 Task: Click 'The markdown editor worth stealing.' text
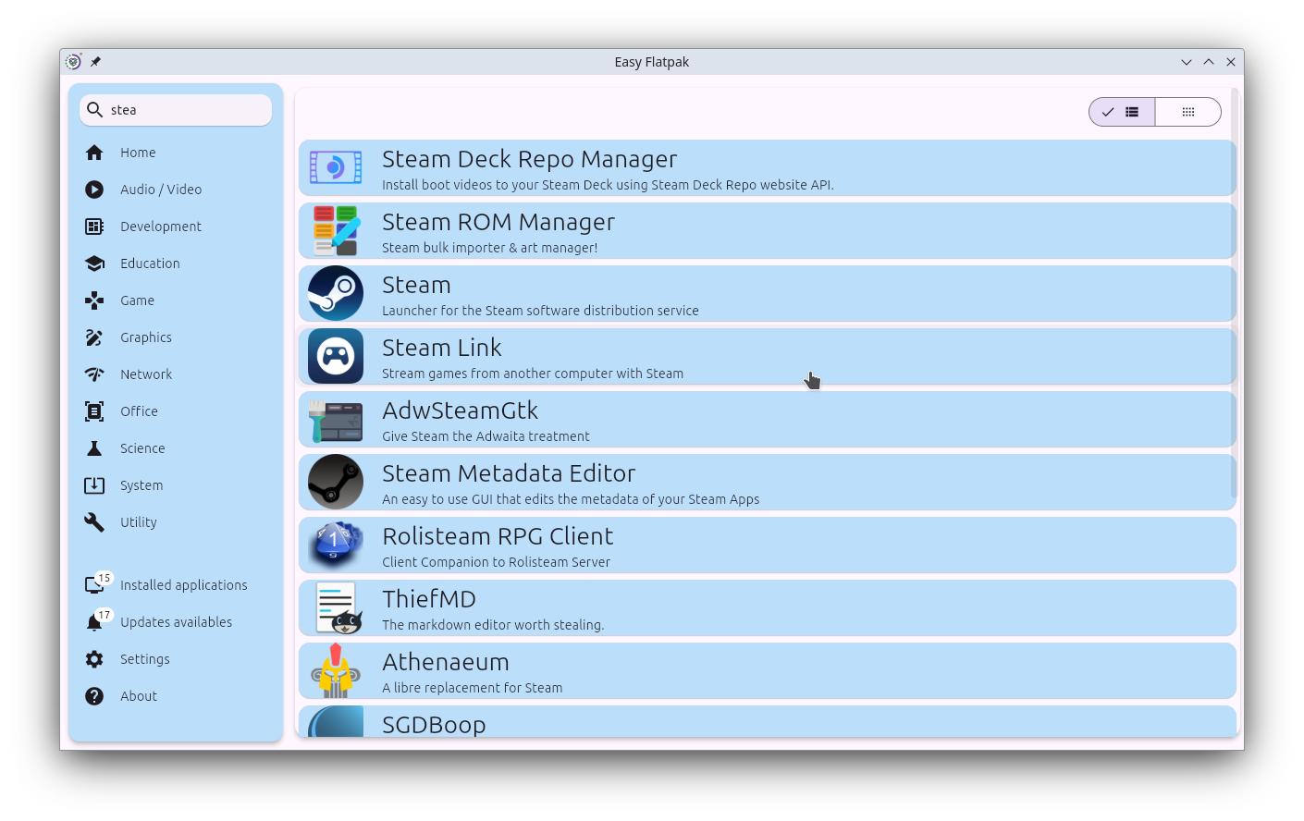pyautogui.click(x=493, y=625)
